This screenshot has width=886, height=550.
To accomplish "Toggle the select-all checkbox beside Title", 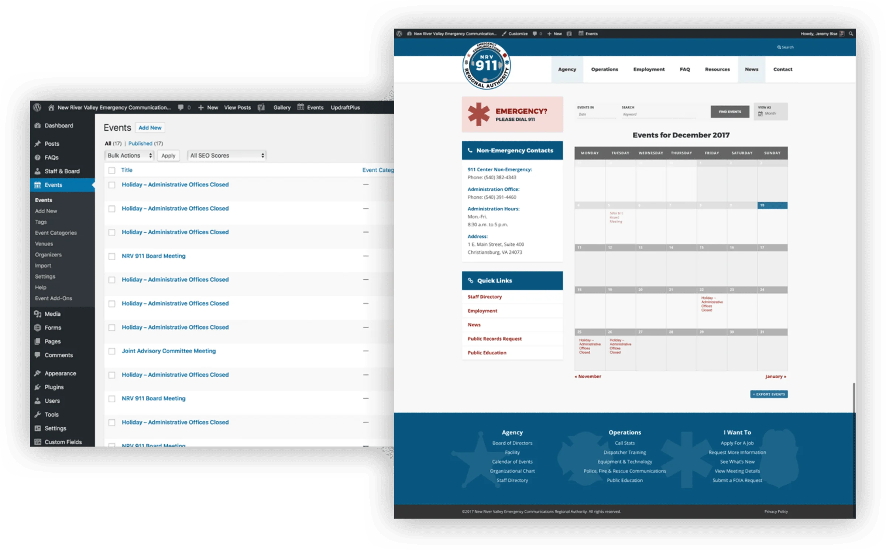I will pyautogui.click(x=112, y=170).
